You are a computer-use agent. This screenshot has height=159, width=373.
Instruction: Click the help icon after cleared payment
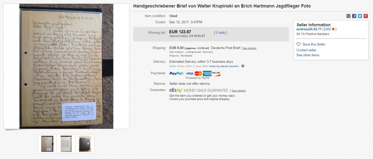click(x=243, y=66)
